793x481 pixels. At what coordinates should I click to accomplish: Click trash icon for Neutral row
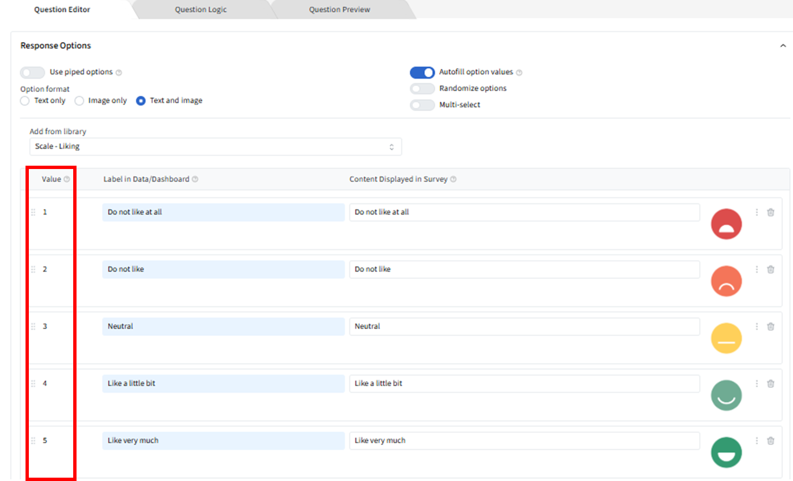tap(770, 326)
